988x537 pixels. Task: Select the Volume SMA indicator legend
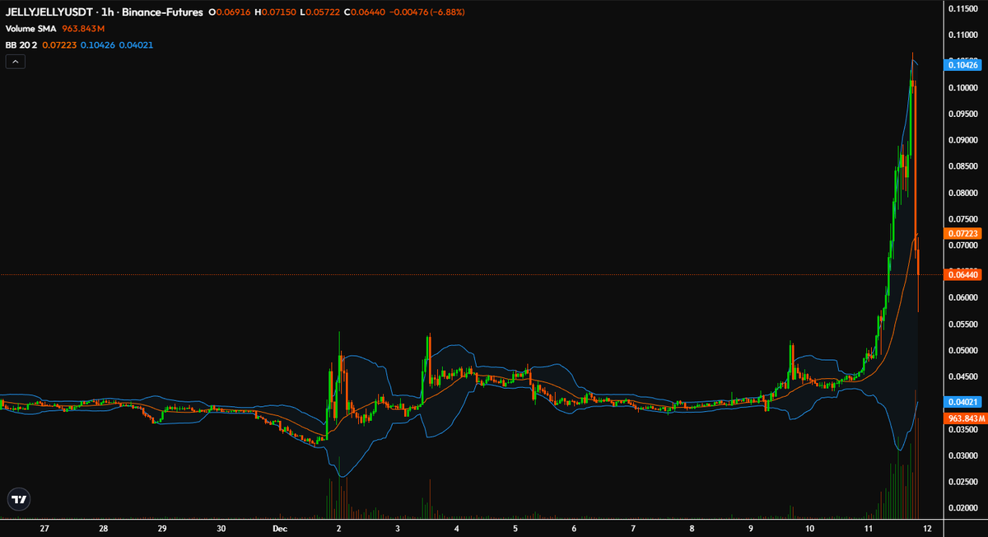(x=30, y=29)
